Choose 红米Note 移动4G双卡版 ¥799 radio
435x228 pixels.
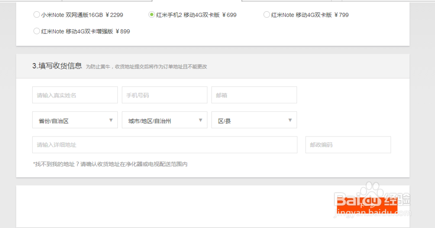267,15
